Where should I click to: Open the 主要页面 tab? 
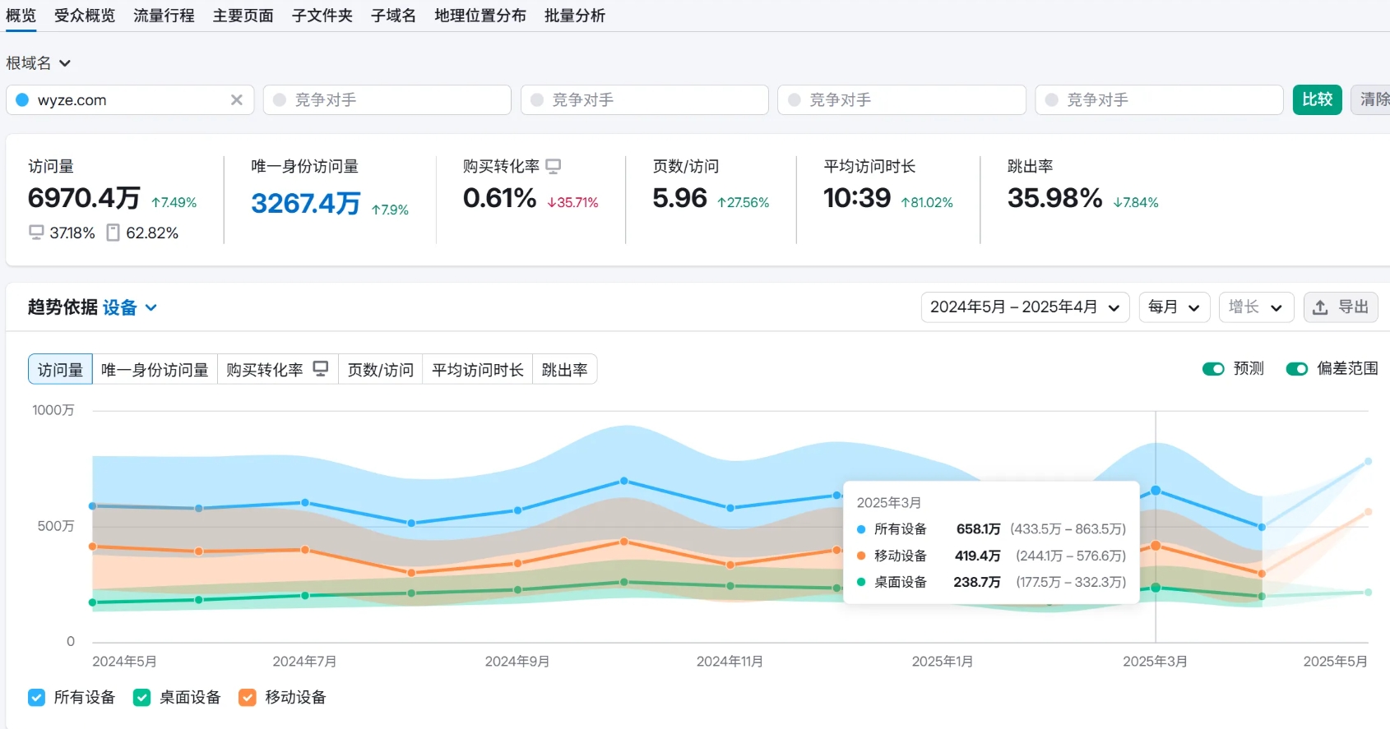click(243, 16)
